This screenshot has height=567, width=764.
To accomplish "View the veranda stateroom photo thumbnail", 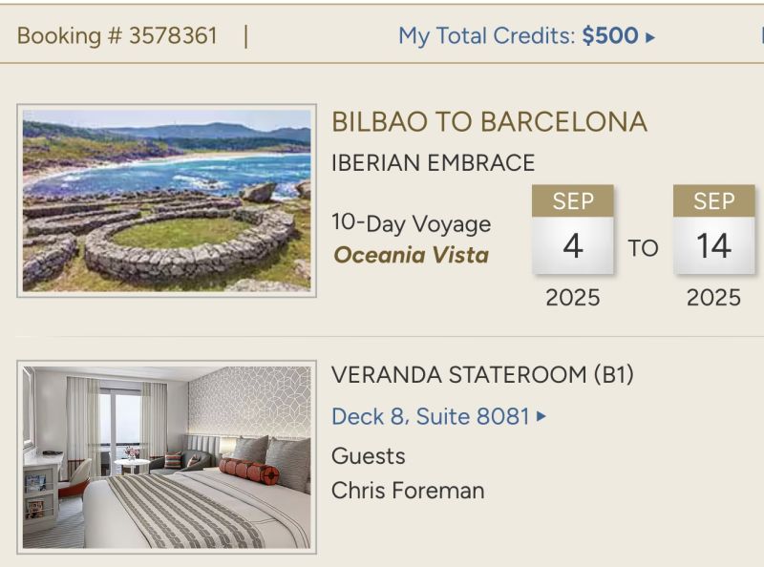I will tap(167, 456).
